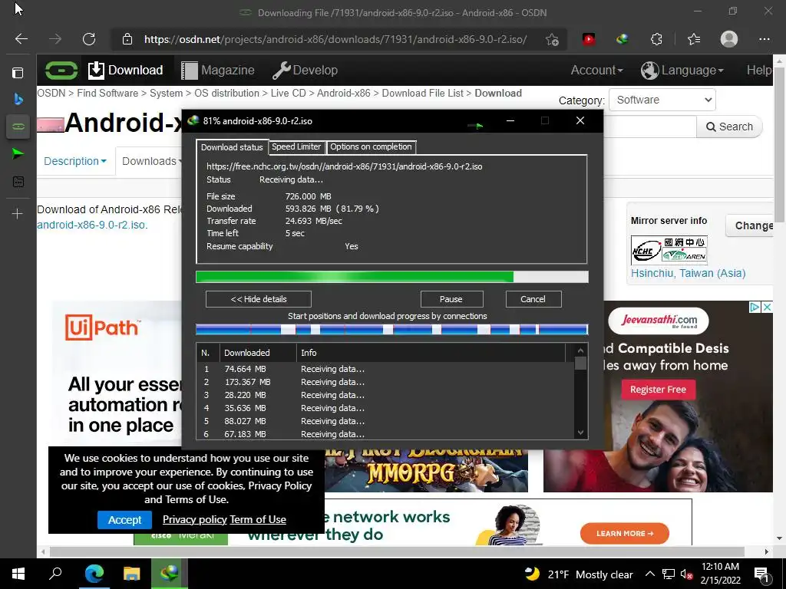Image resolution: width=786 pixels, height=589 pixels.
Task: Click Register Free on the ad
Action: pyautogui.click(x=658, y=390)
